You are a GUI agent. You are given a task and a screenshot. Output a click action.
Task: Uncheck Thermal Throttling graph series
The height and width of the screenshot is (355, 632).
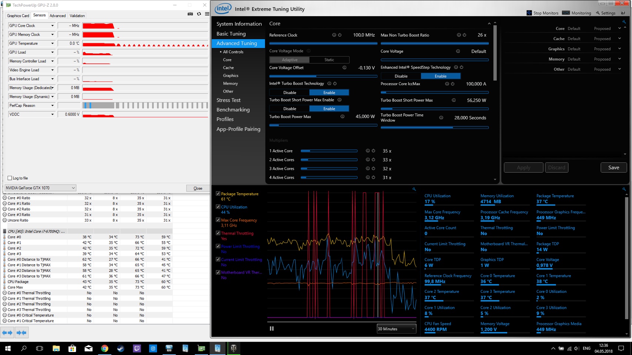tap(218, 233)
